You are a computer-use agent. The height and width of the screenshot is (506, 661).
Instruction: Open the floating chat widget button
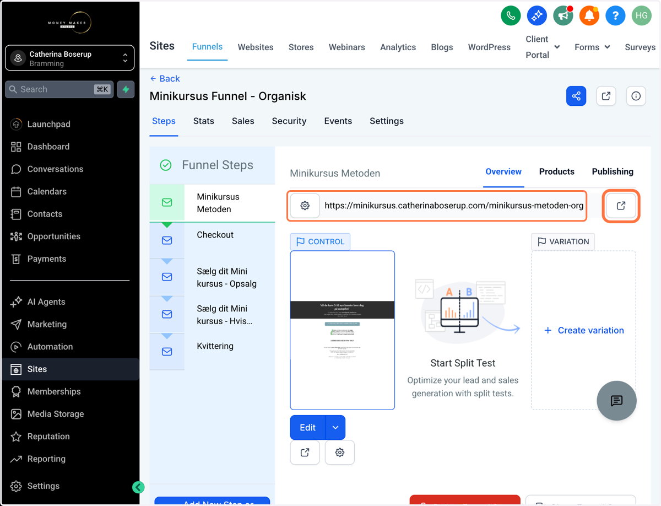coord(616,401)
